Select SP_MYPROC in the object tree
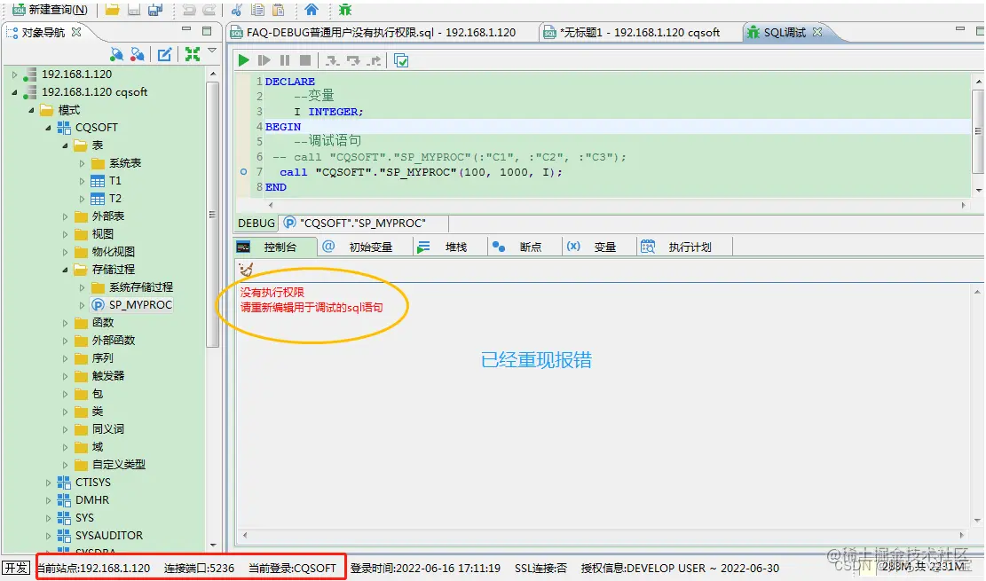Image resolution: width=986 pixels, height=581 pixels. point(142,304)
